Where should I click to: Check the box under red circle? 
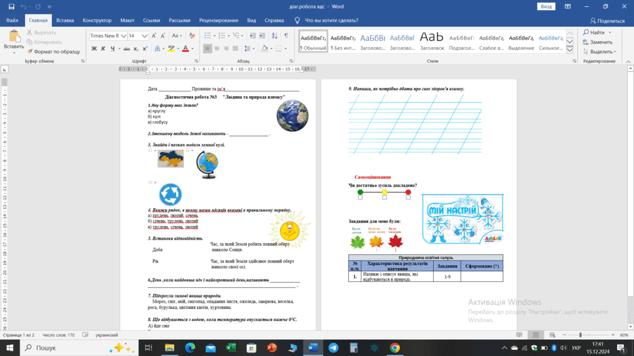408,197
